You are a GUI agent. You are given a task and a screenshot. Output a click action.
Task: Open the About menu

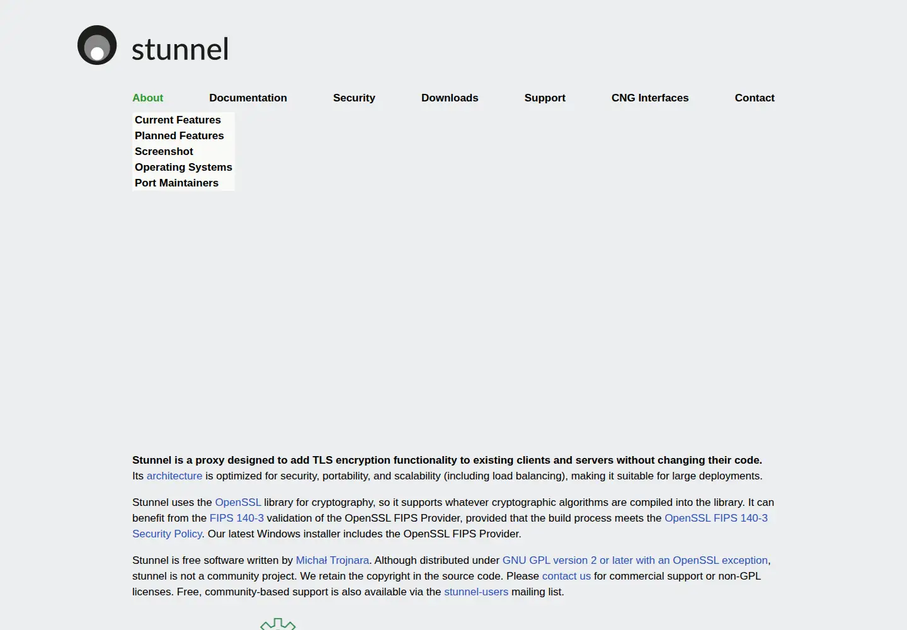coord(147,98)
